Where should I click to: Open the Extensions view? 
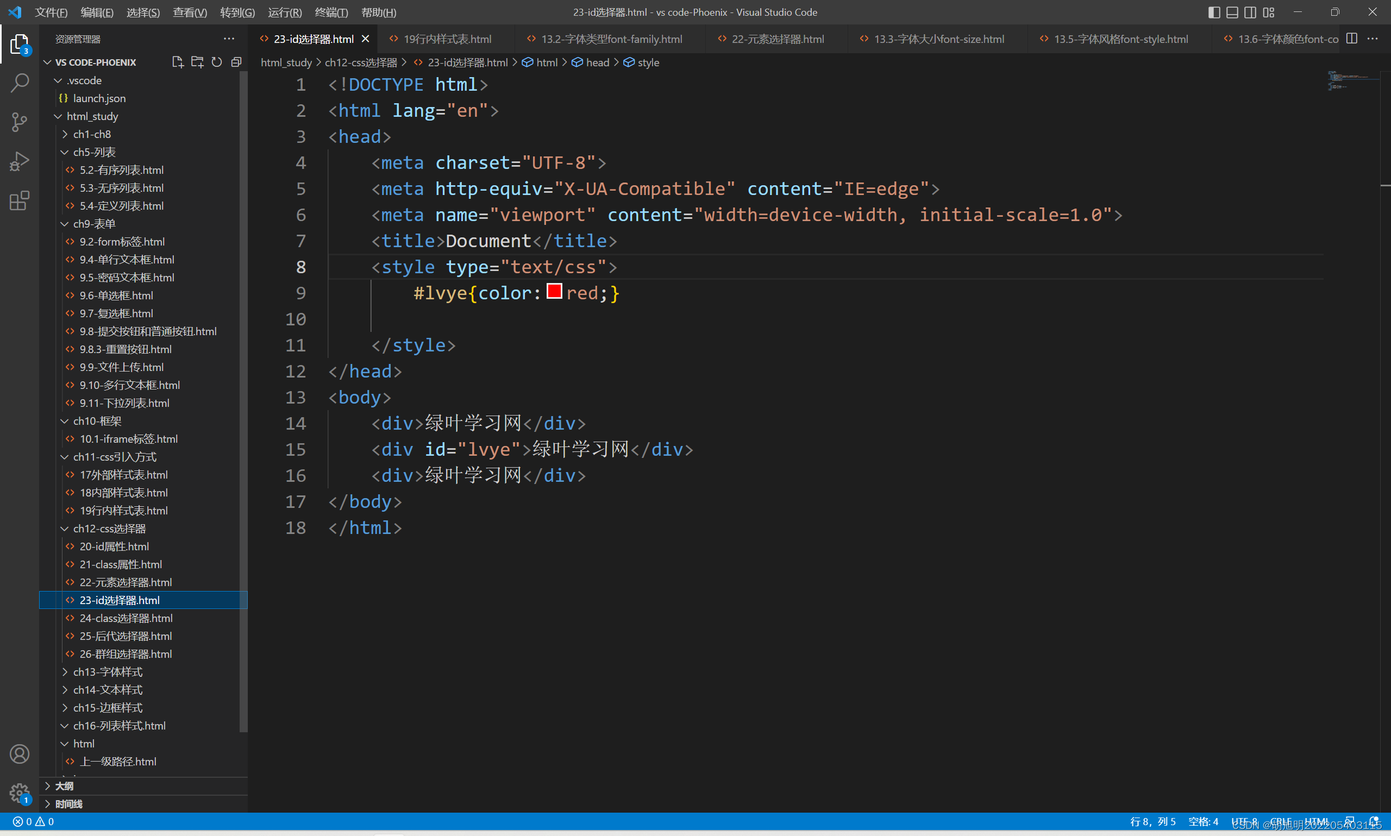pyautogui.click(x=19, y=200)
